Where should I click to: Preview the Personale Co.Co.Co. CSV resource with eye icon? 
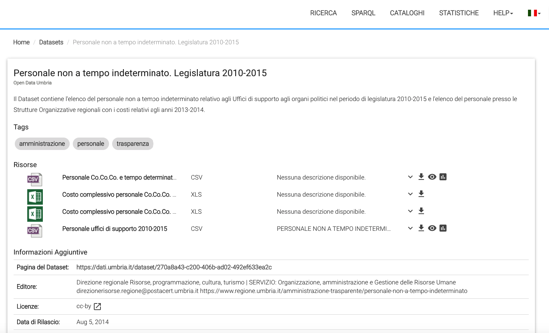coord(432,177)
